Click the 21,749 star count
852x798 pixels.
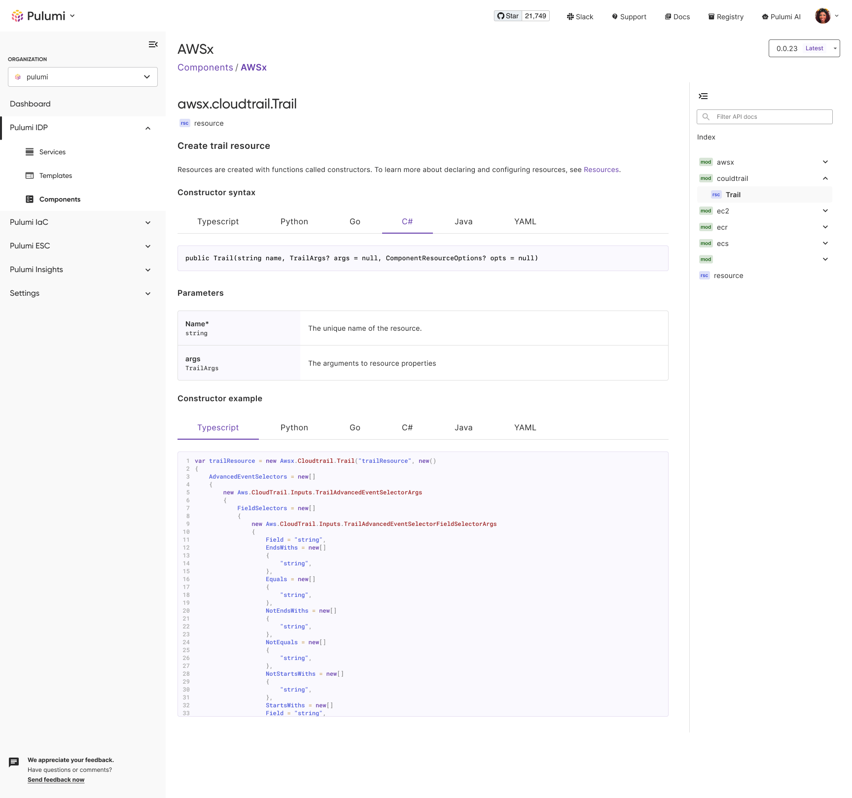[x=536, y=16]
